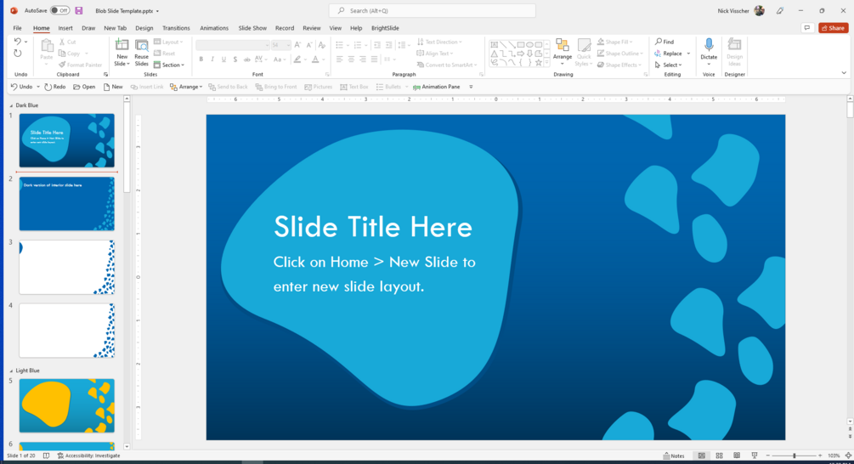Click the Search box in title bar

coord(432,11)
